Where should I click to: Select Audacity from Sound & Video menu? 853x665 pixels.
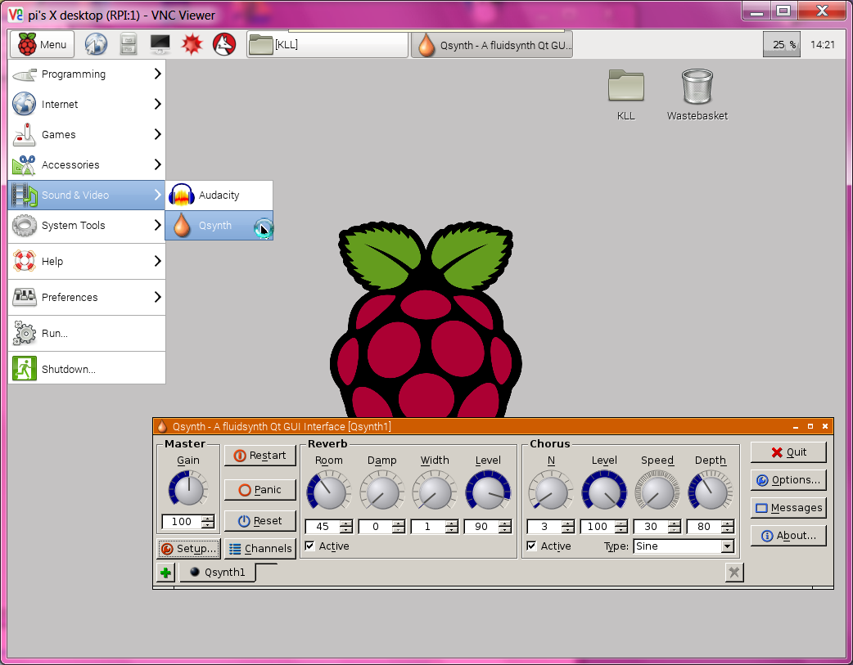click(219, 195)
